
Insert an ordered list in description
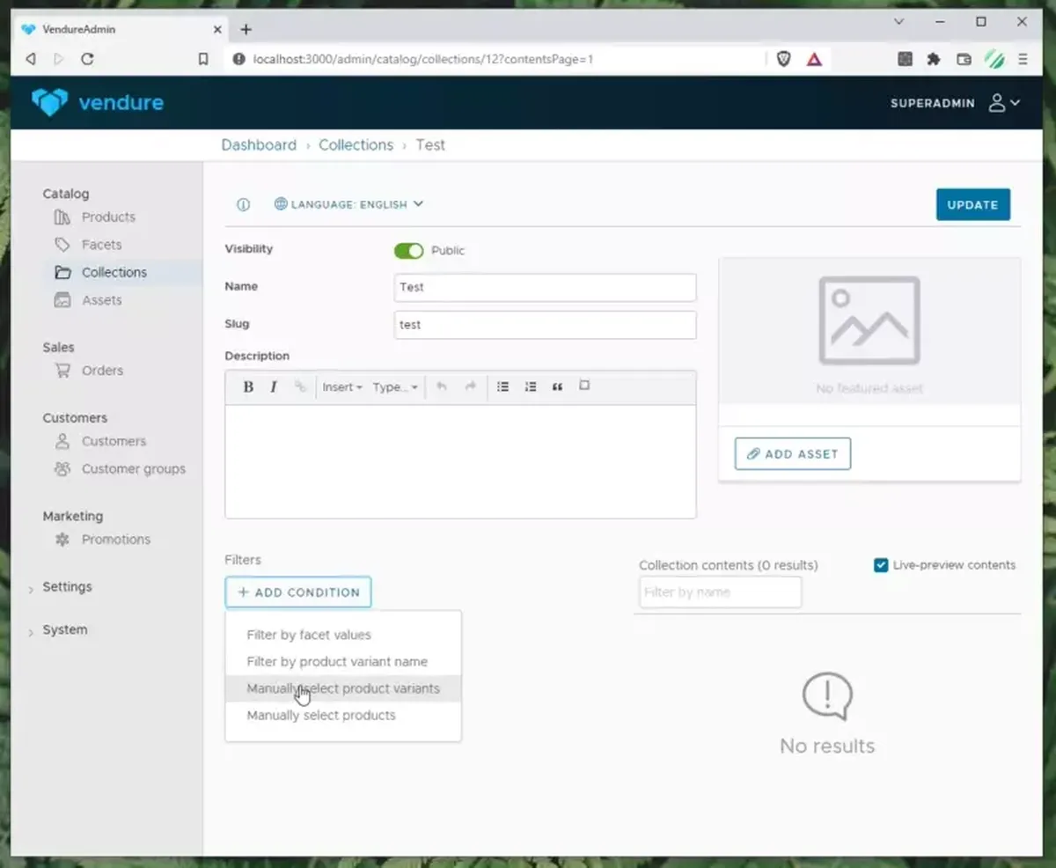(530, 387)
